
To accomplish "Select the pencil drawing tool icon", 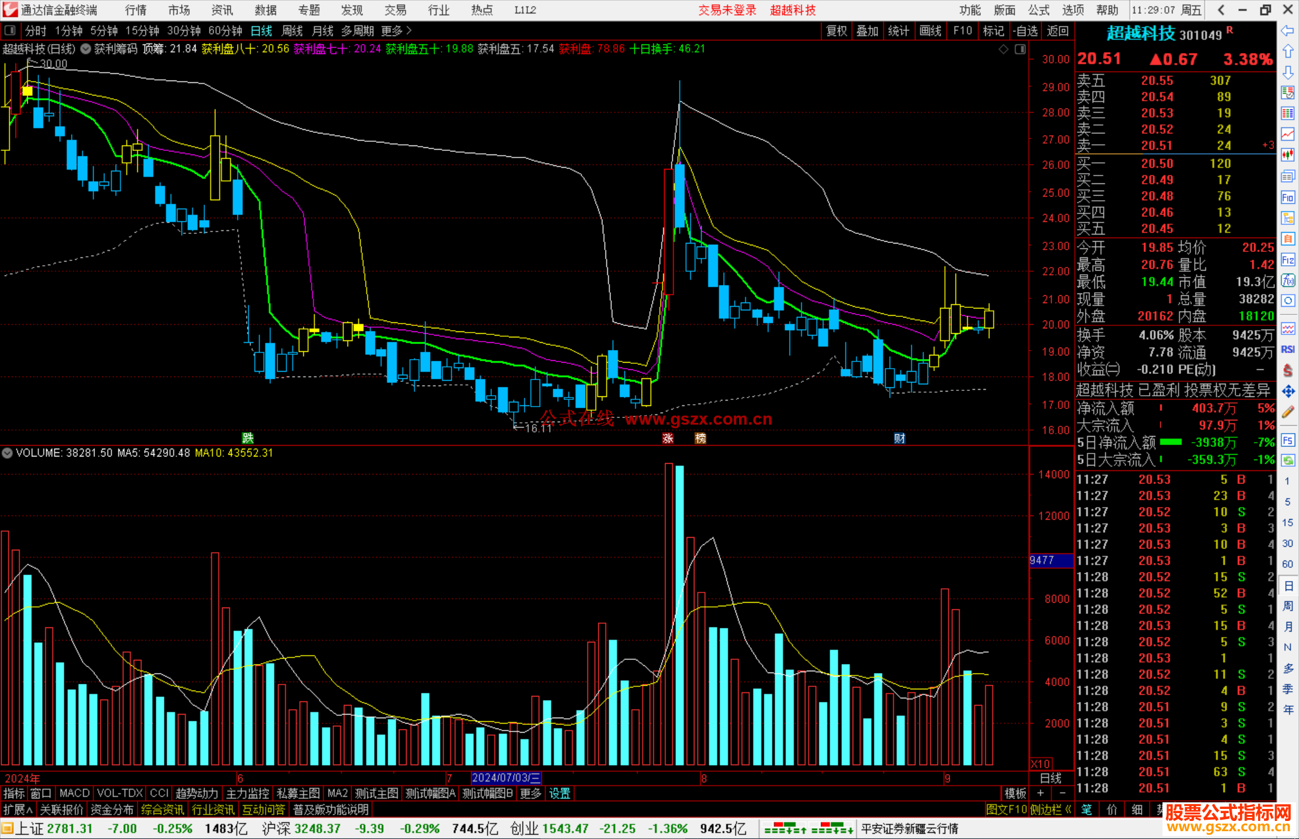I will click(1288, 412).
